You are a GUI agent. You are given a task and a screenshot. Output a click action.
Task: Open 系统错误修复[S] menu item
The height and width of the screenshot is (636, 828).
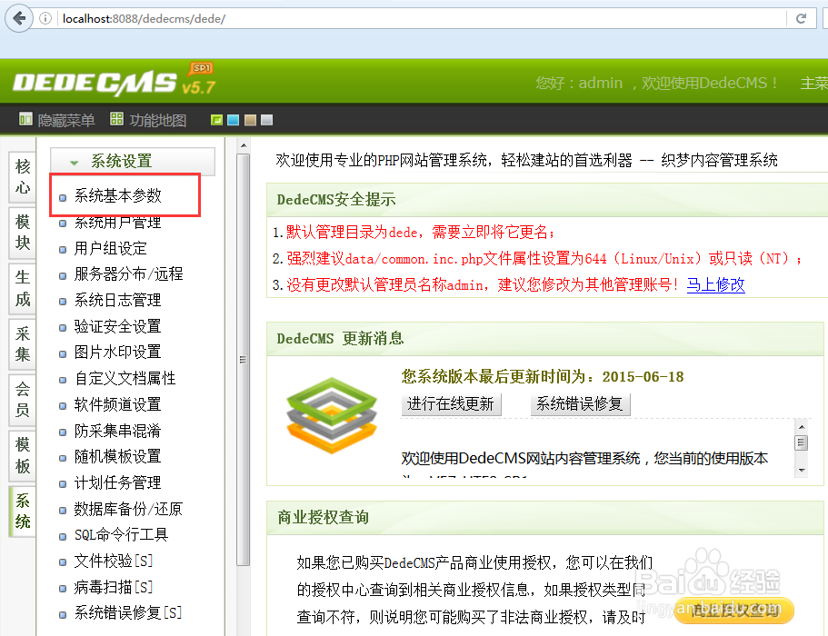pyautogui.click(x=128, y=612)
